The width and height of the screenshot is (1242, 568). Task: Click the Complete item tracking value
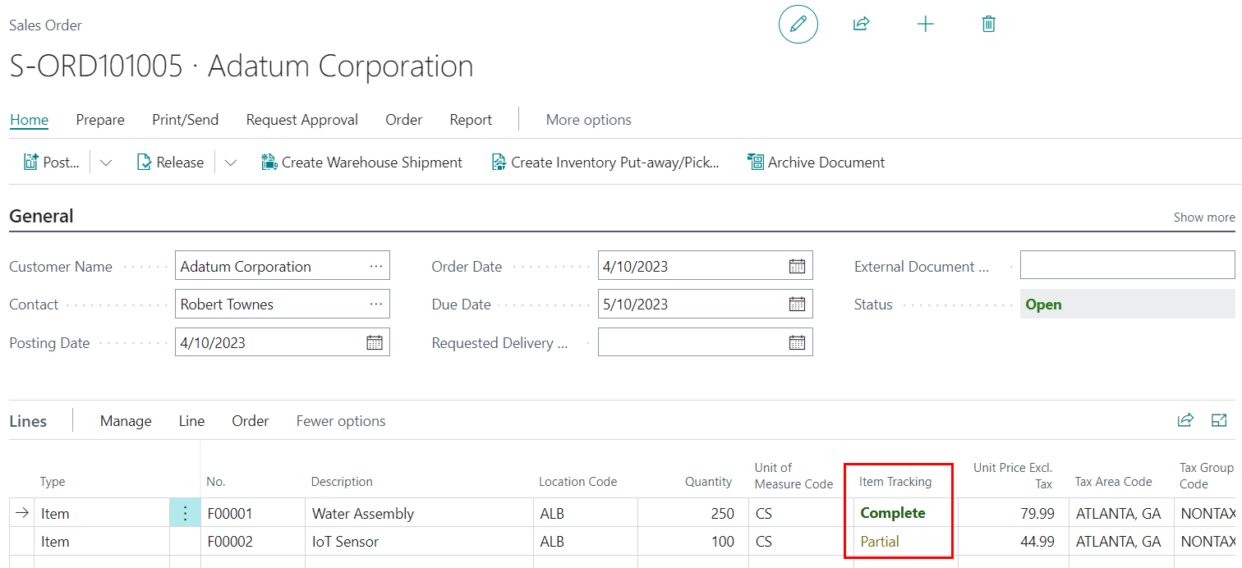pyautogui.click(x=893, y=513)
